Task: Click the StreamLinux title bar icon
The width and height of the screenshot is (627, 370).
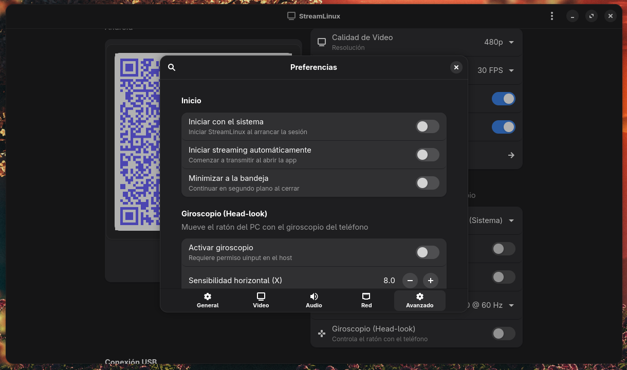Action: pos(291,16)
